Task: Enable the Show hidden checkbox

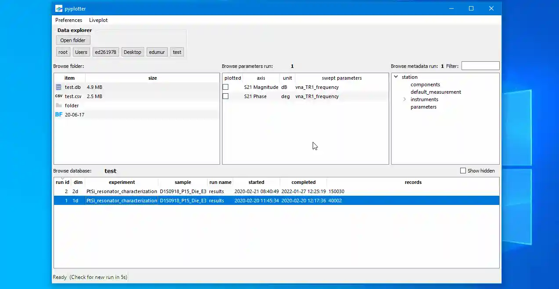Action: (x=463, y=171)
